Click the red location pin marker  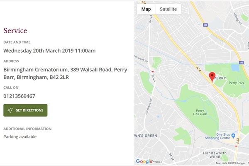212,77
